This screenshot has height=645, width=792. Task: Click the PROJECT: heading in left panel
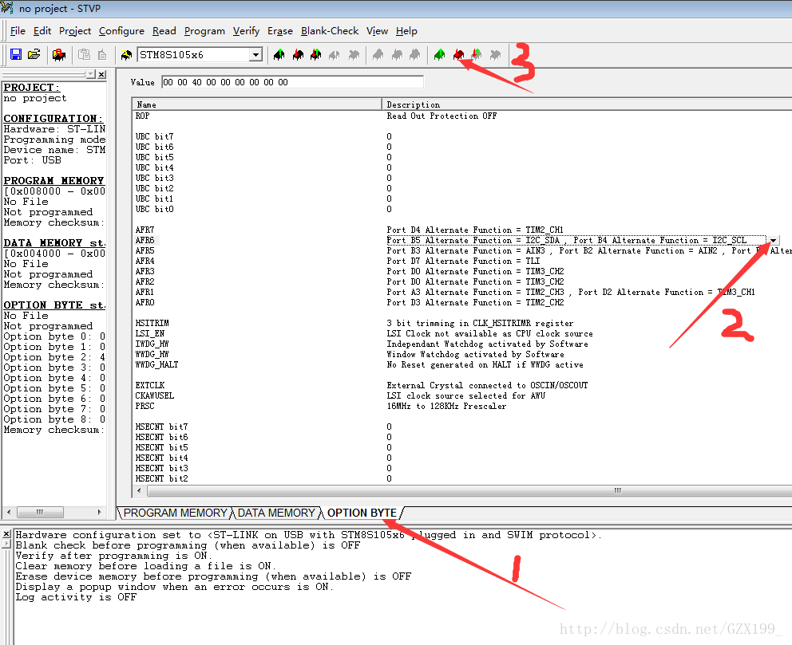click(x=31, y=87)
